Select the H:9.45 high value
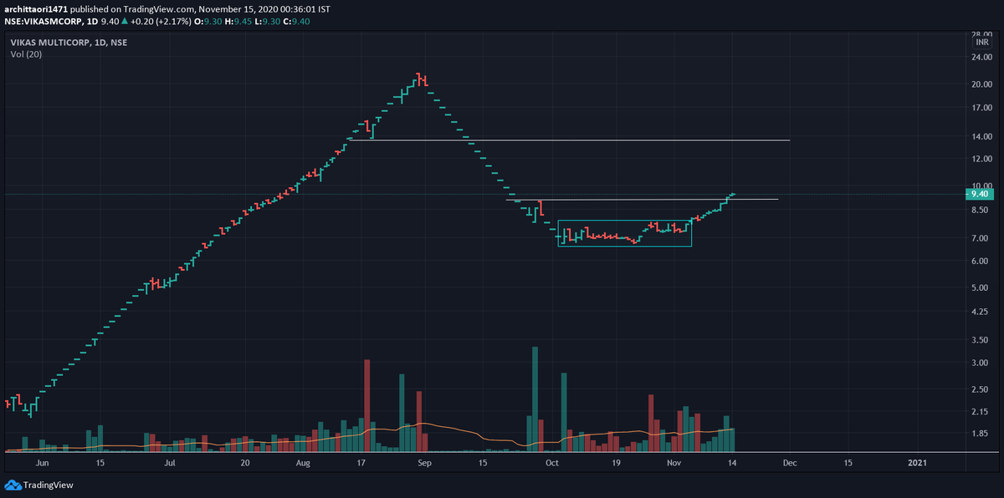This screenshot has height=498, width=1004. 238,21
